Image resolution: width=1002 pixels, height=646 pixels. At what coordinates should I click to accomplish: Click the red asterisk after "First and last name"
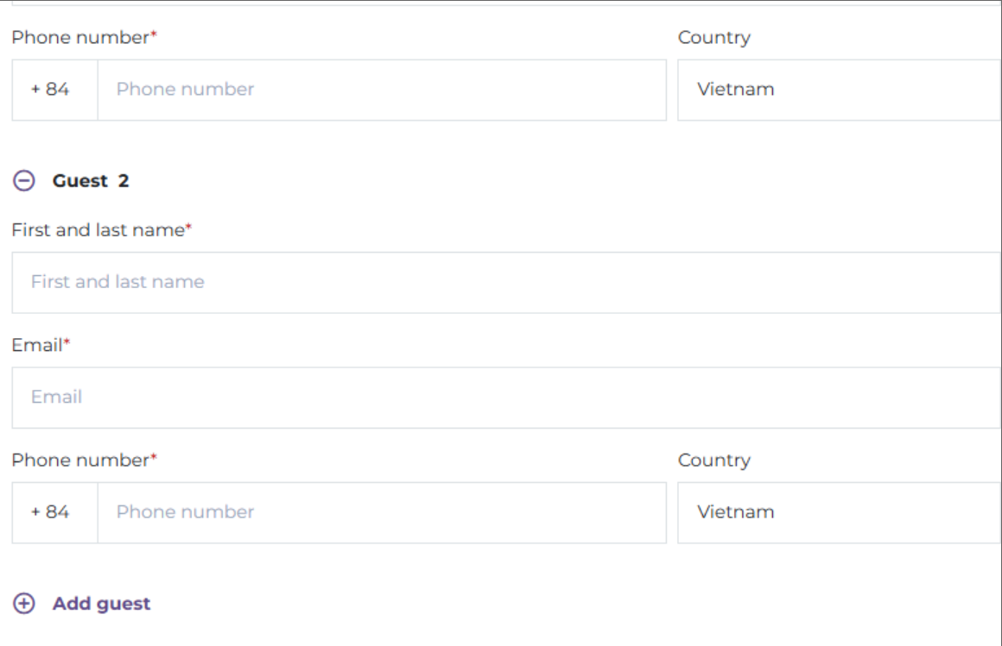coord(188,229)
